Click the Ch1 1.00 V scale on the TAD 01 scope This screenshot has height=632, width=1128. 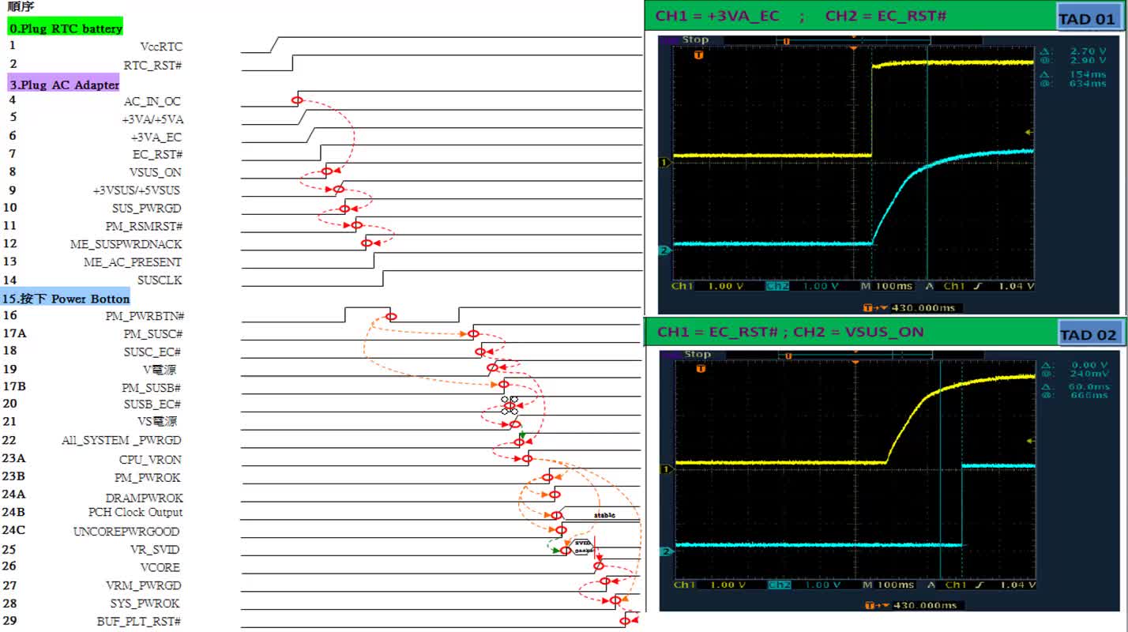[x=707, y=286]
